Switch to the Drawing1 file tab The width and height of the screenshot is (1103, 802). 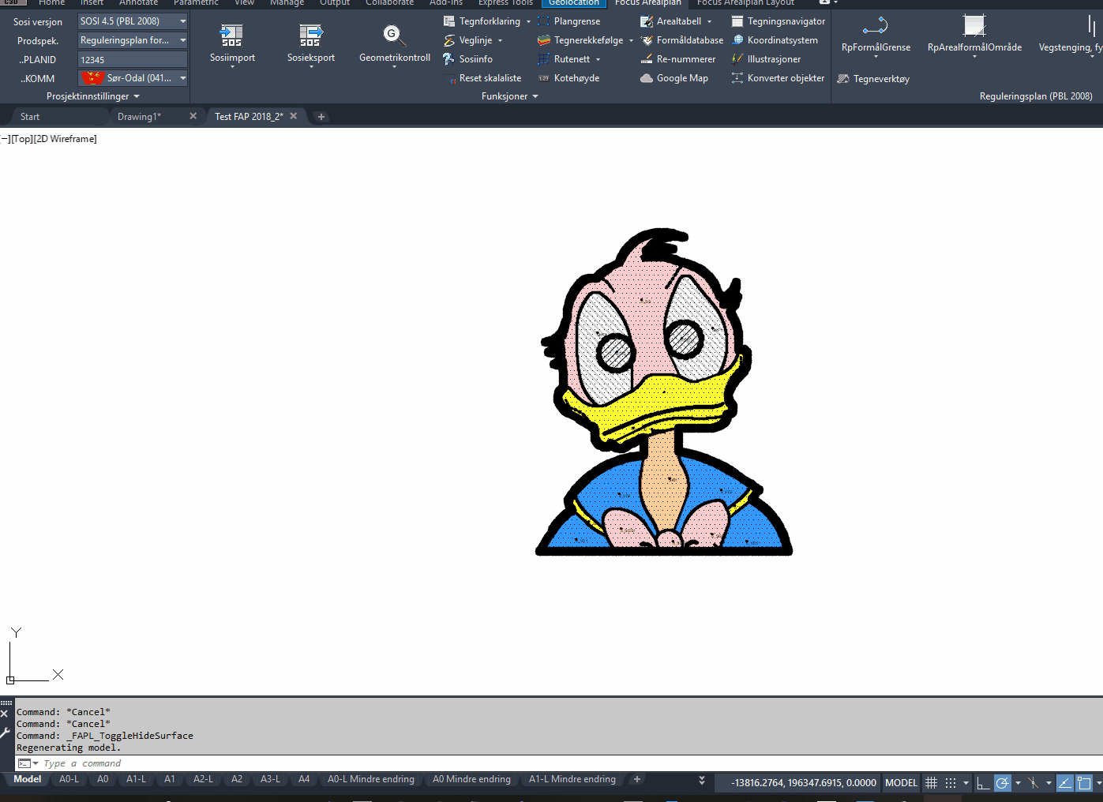click(139, 117)
